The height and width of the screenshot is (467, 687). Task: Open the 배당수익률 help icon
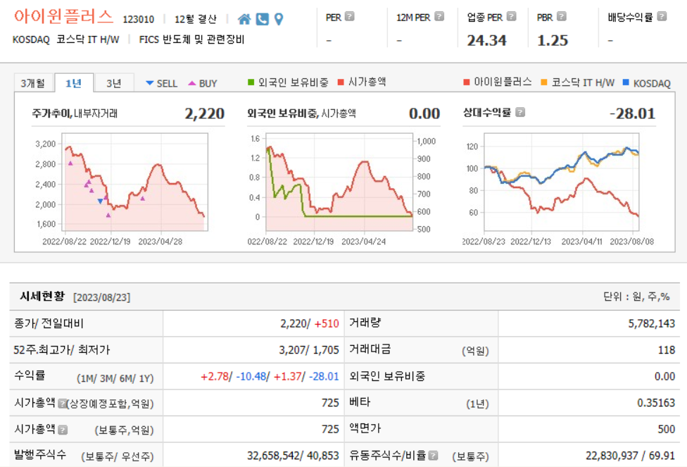662,17
